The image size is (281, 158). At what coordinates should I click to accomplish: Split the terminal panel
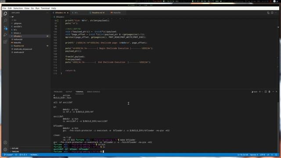[266, 92]
